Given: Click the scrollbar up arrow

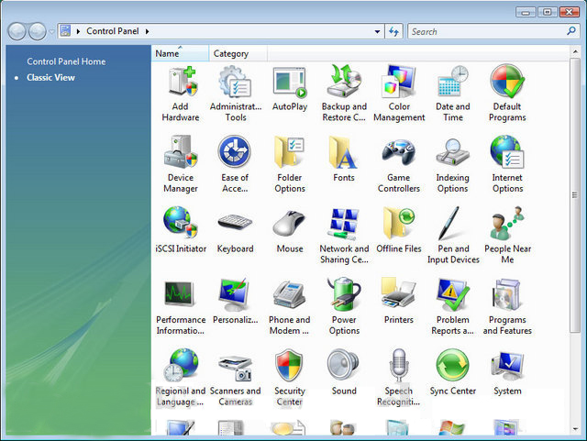Looking at the screenshot, I should pyautogui.click(x=575, y=51).
